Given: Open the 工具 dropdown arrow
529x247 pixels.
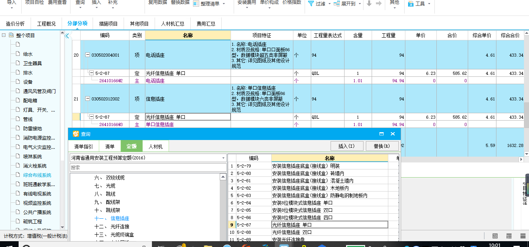Looking at the screenshot, I should click(x=429, y=4).
